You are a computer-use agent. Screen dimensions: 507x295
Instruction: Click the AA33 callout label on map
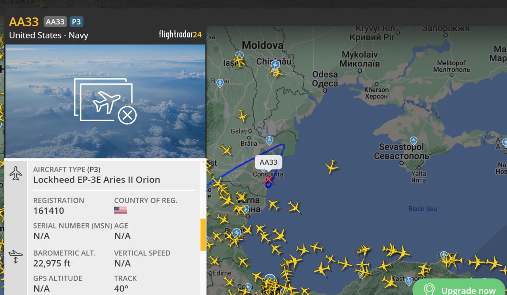point(269,162)
